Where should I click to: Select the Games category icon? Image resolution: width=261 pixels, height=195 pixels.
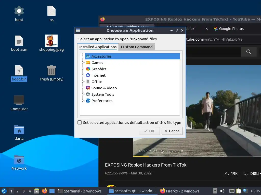pyautogui.click(x=88, y=62)
